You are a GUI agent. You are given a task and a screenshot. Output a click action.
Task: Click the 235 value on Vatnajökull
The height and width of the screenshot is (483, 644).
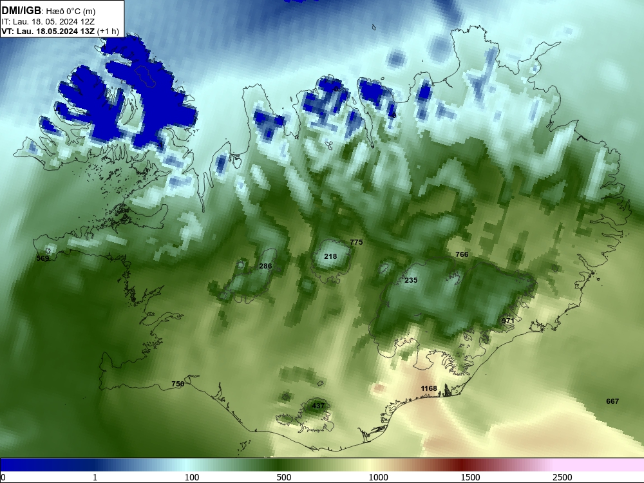[x=411, y=280]
